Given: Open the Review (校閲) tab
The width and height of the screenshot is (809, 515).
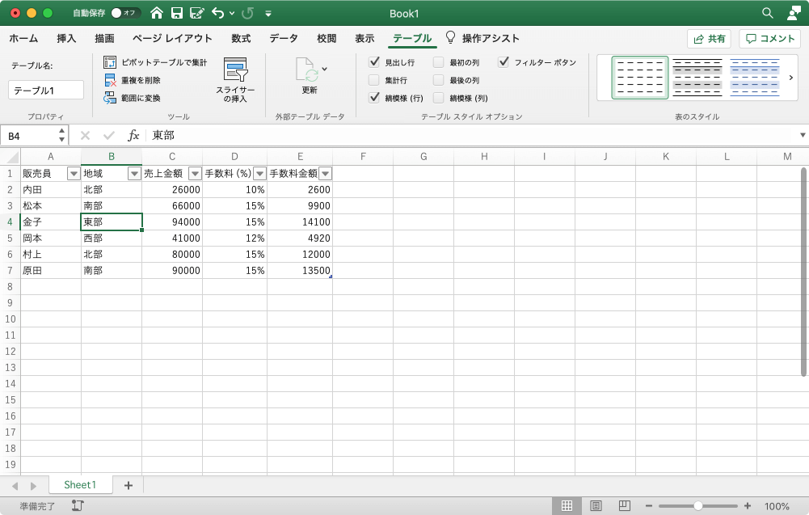Looking at the screenshot, I should pyautogui.click(x=327, y=38).
